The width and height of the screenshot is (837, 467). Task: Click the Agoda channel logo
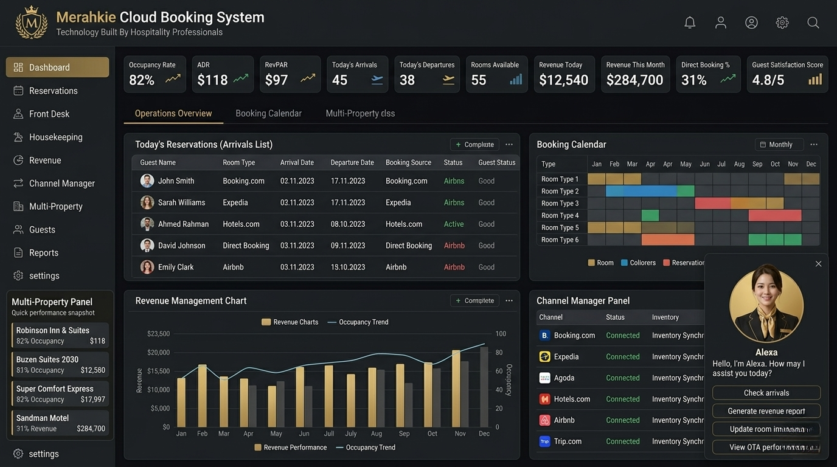coord(544,378)
